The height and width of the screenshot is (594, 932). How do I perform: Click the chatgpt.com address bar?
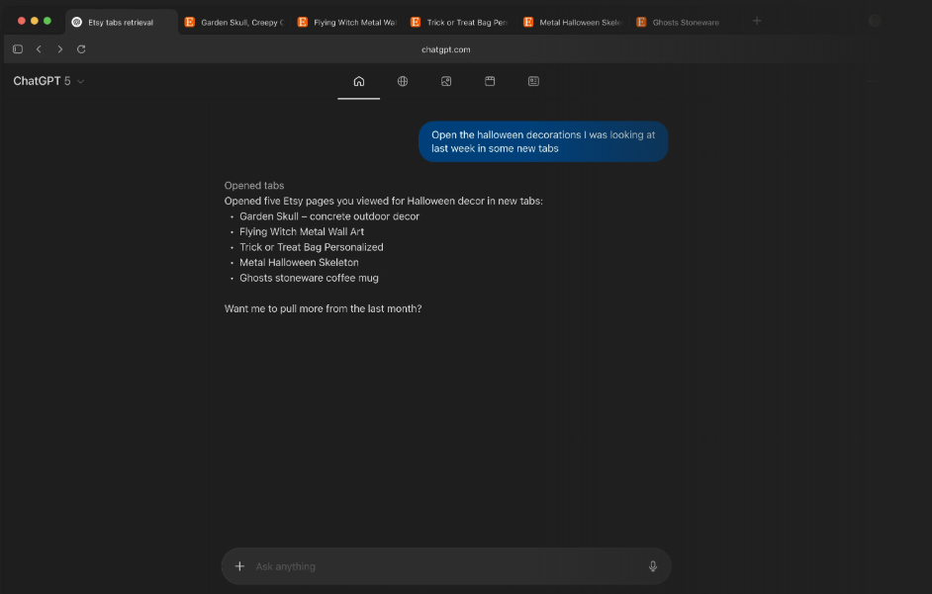(x=445, y=48)
